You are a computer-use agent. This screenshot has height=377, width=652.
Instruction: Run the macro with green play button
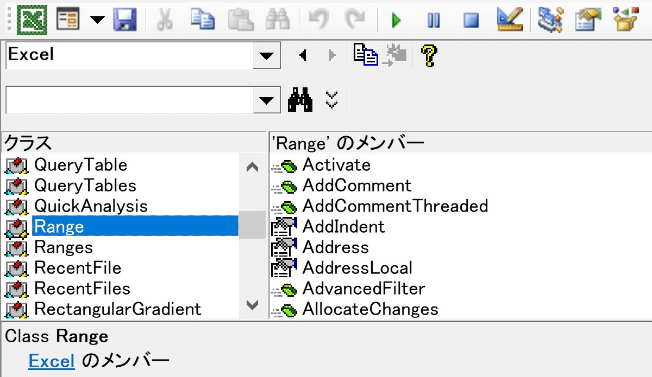[x=396, y=21]
